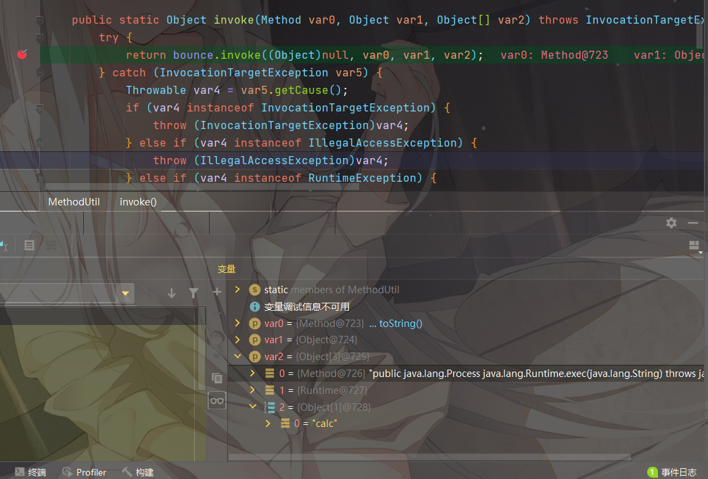Click the numbered array icon of Object[1]@728

[x=270, y=407]
